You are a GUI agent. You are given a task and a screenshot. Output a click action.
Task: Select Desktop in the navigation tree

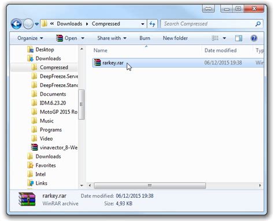[x=45, y=50]
